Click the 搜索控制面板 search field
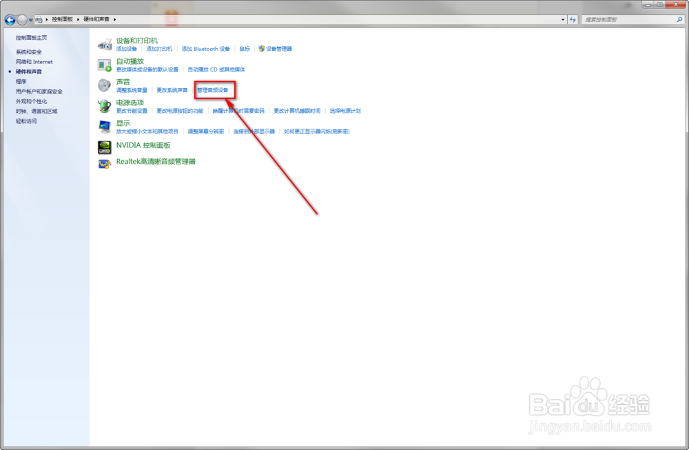Screen dimensions: 689x450 628,19
